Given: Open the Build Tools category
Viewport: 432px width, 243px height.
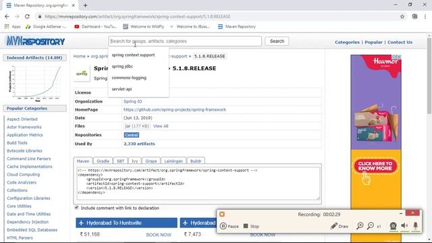Looking at the screenshot, I should pyautogui.click(x=17, y=142).
